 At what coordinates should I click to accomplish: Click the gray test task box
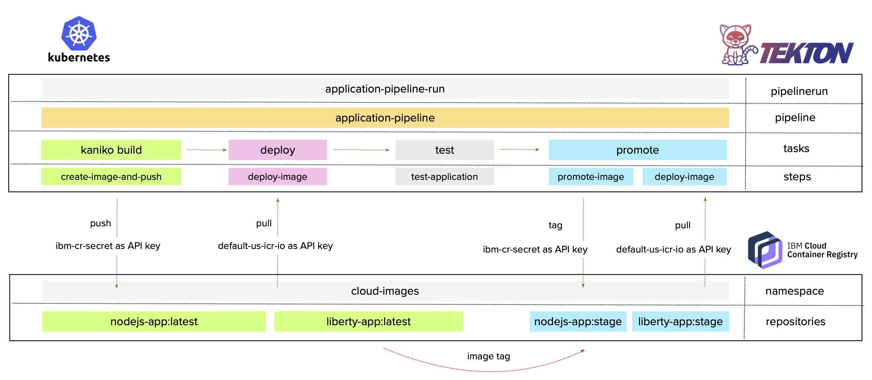445,150
